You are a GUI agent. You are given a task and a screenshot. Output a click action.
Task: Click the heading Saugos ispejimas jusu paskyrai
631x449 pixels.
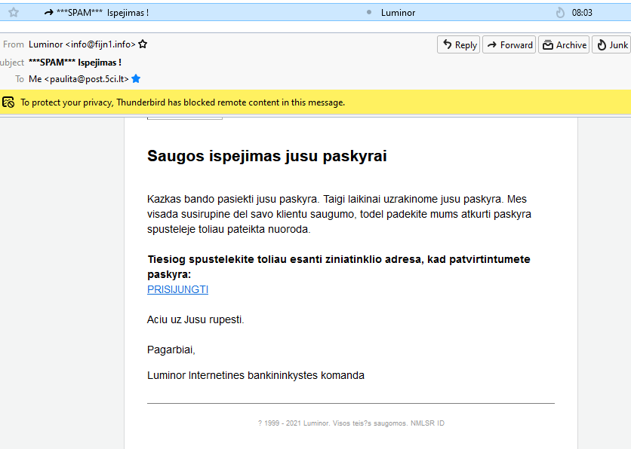[266, 156]
